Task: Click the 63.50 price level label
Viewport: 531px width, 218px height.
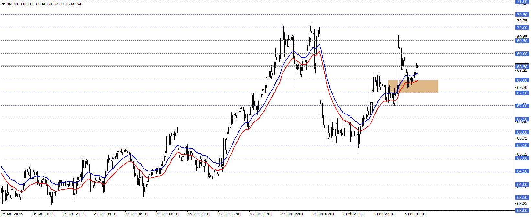Action: [x=522, y=197]
